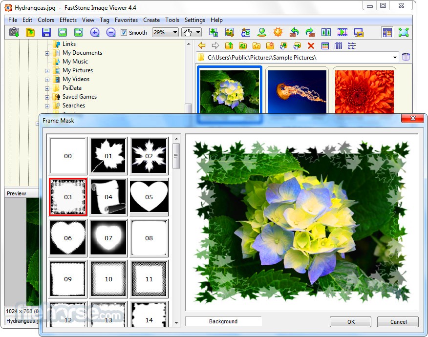Select frame mask 00 blank
Screen dimensions: 428x337
(x=68, y=156)
